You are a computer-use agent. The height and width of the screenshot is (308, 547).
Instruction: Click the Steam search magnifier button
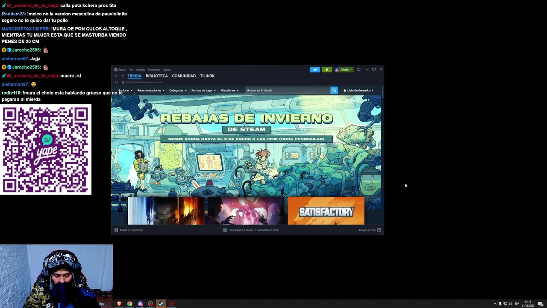(x=334, y=90)
